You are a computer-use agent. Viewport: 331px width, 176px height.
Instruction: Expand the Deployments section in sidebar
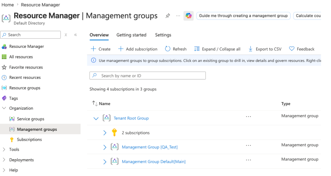tap(4, 160)
